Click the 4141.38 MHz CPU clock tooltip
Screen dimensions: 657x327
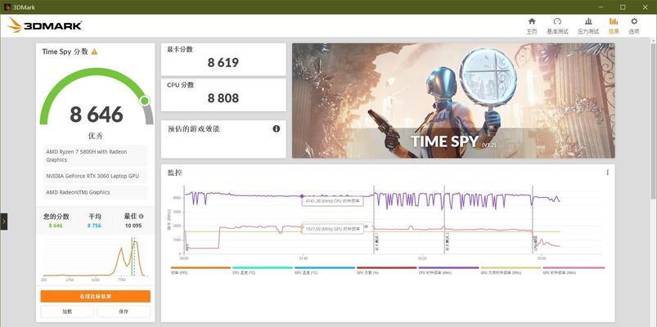333,201
